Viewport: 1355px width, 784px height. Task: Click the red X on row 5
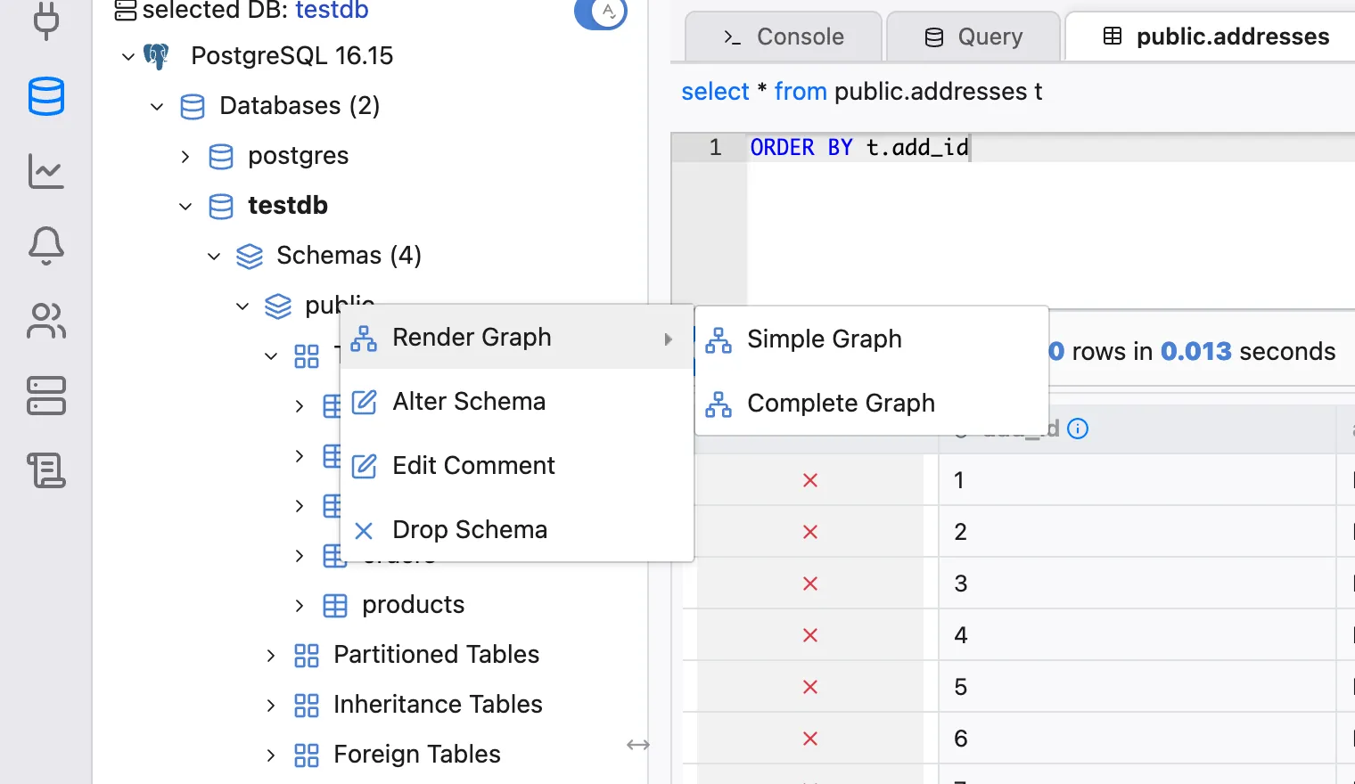810,687
